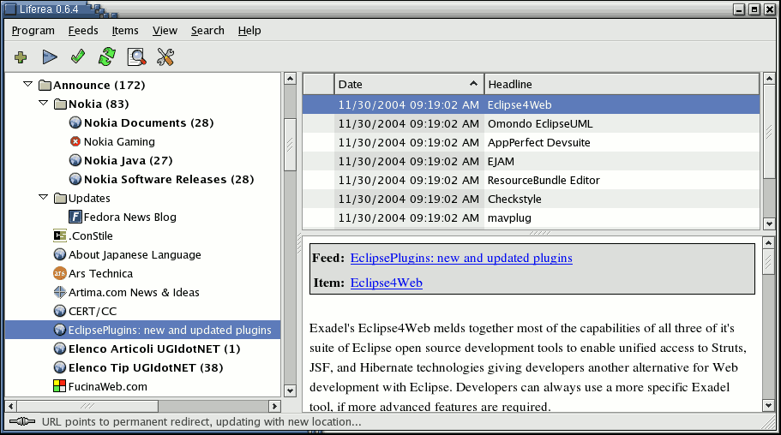Image resolution: width=781 pixels, height=435 pixels.
Task: Open the Search menu
Action: [x=207, y=31]
